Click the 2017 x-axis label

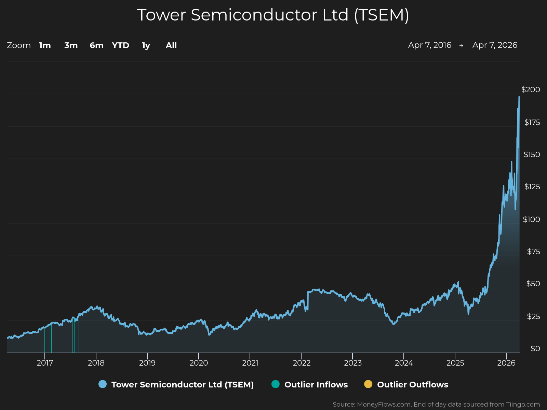coord(45,363)
